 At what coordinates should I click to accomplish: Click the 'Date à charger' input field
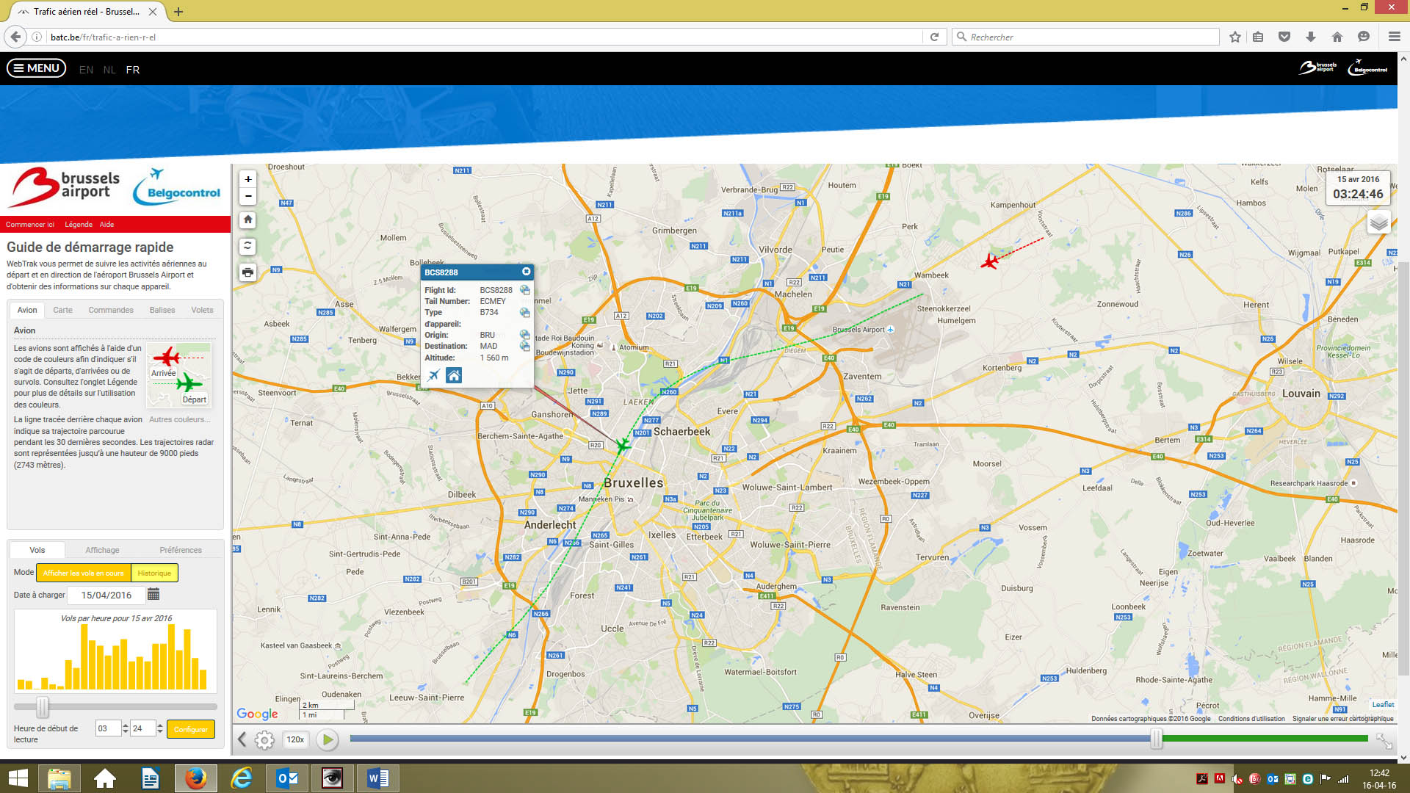tap(106, 595)
